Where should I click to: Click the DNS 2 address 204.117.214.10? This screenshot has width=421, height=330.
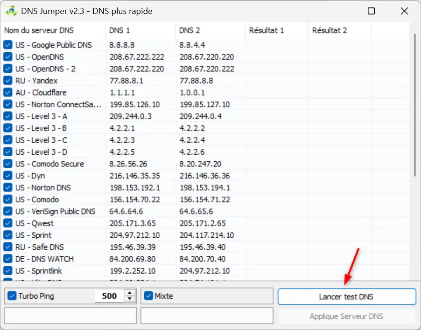pos(206,235)
